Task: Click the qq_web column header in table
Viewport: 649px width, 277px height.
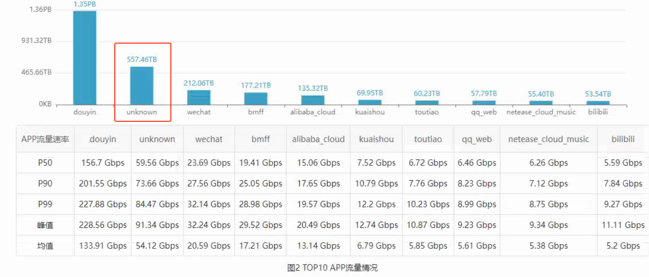Action: 477,139
